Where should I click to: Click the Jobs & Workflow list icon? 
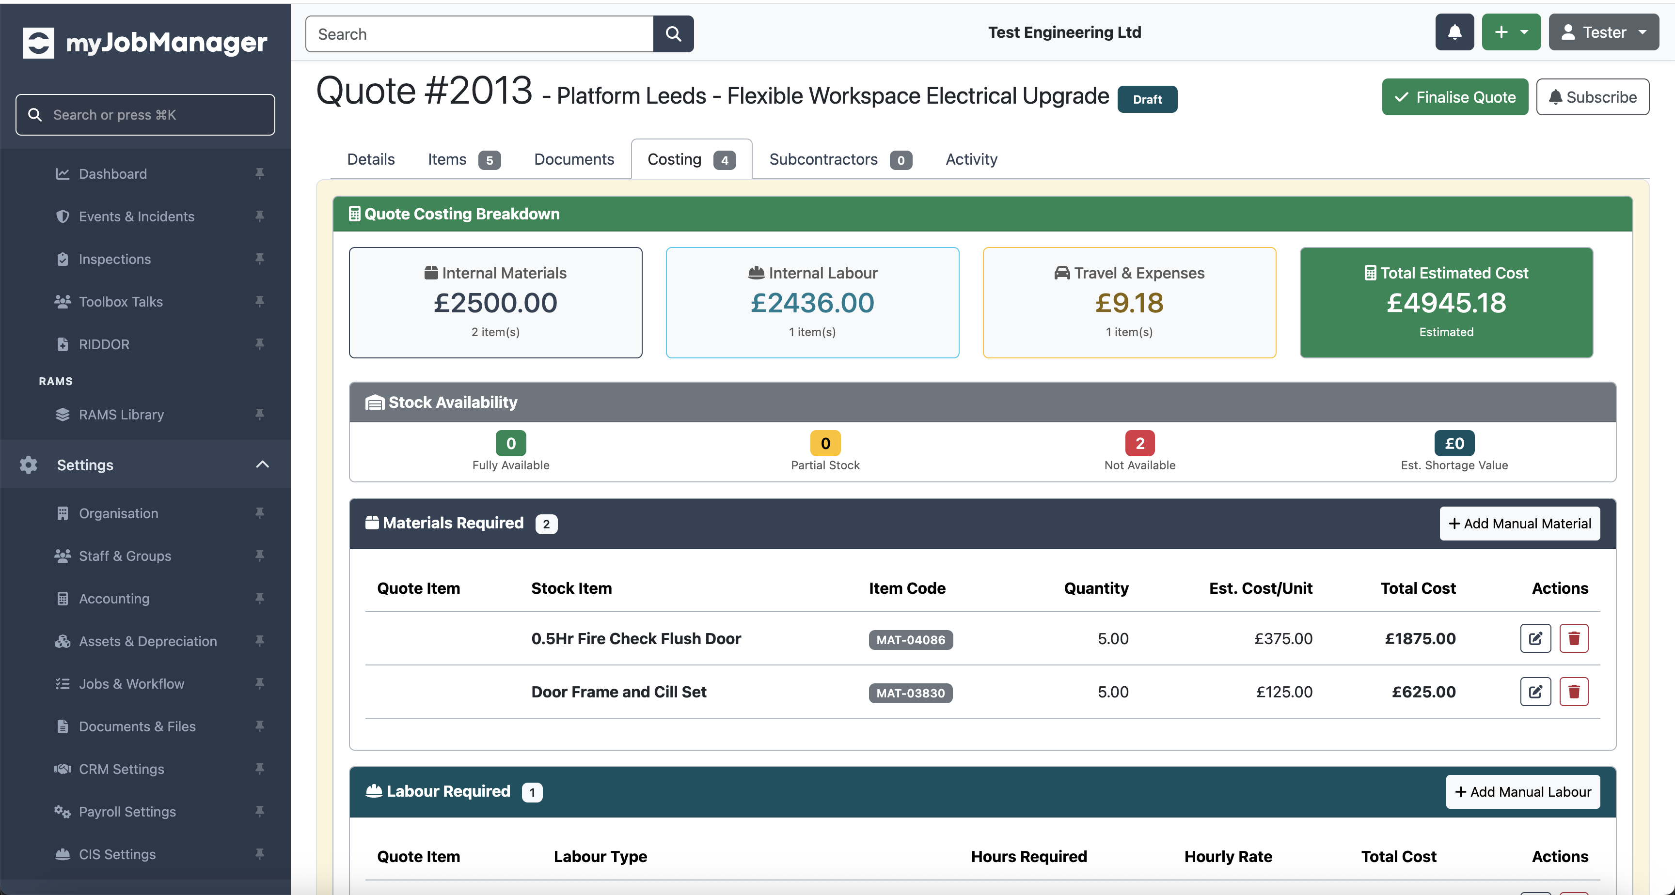tap(63, 684)
